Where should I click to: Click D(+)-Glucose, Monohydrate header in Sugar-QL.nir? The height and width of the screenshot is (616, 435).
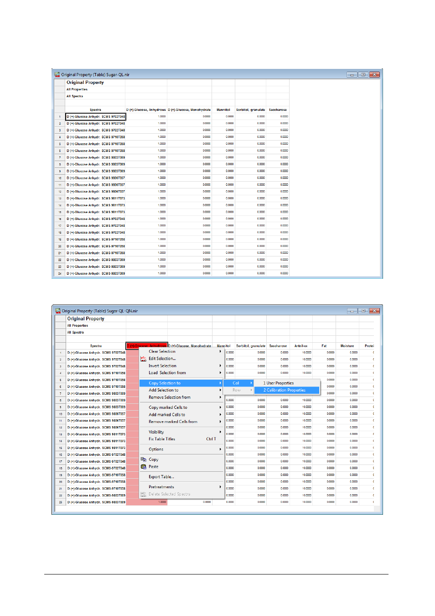(x=189, y=110)
